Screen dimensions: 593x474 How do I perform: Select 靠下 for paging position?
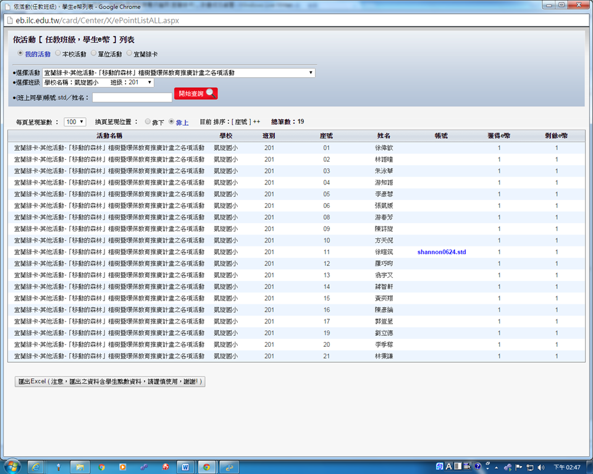click(x=148, y=122)
